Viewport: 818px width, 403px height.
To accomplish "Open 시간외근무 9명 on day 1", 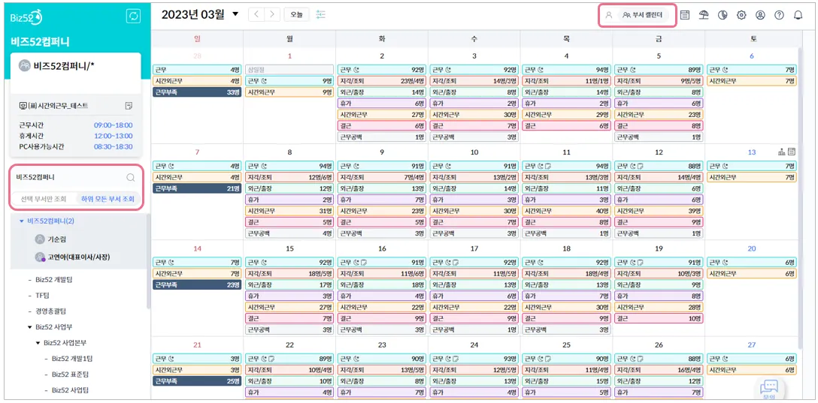I will coord(289,92).
